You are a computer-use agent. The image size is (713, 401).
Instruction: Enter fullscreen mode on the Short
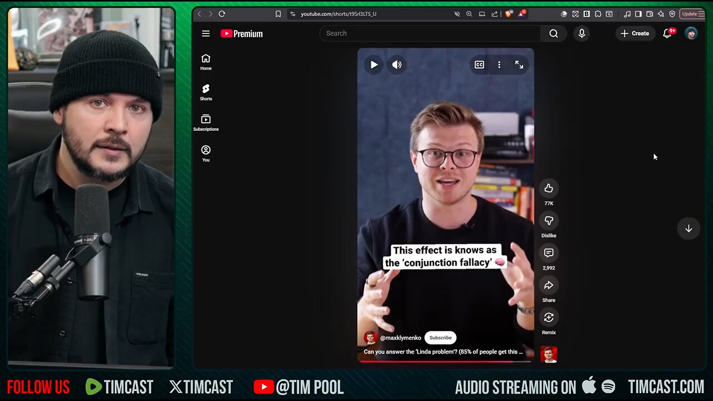point(519,65)
